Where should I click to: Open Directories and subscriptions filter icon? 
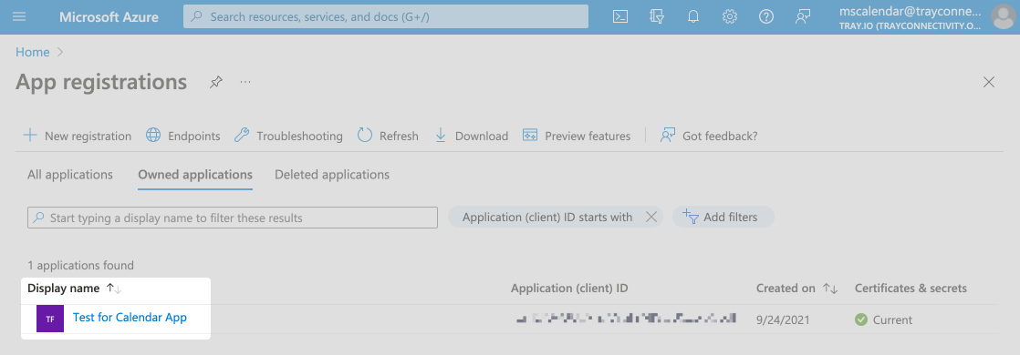(x=657, y=17)
